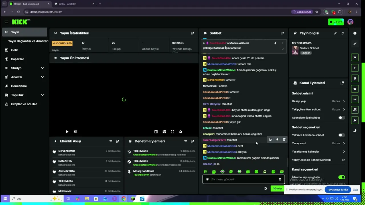Open the Windows Start menu
Viewport: 365px width, 205px height.
tap(5, 199)
